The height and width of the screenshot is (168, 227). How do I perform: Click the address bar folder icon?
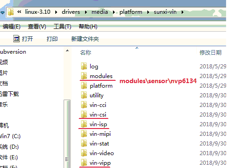11,12
